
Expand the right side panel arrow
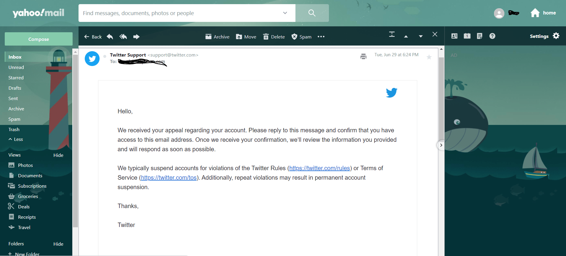point(441,145)
